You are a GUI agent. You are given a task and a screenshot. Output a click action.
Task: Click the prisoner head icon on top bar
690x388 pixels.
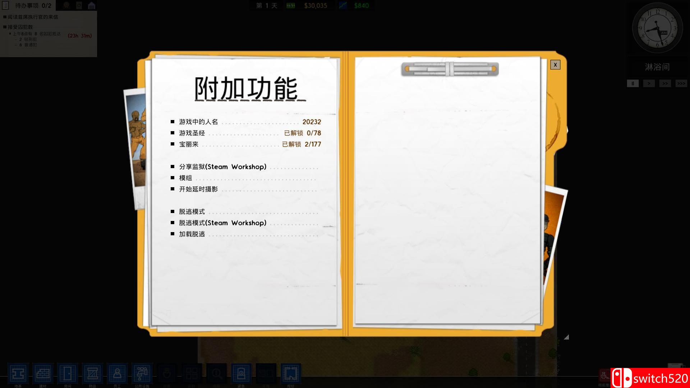[x=66, y=5]
